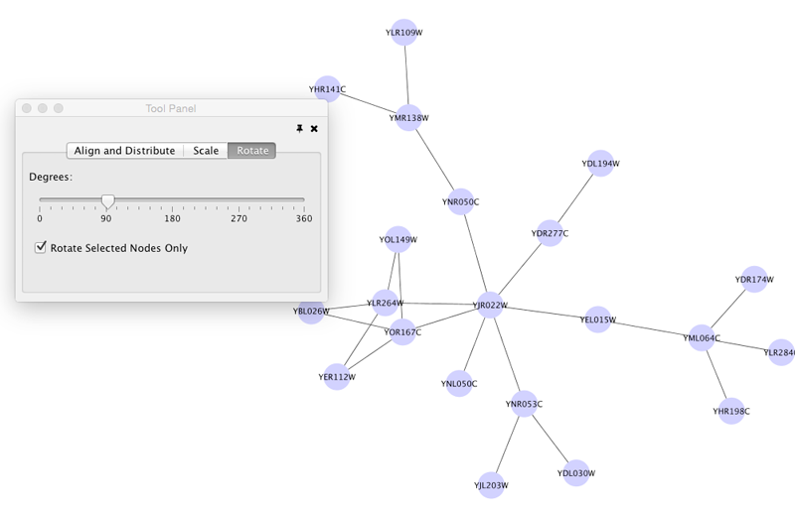Toggle Rotate Selected Nodes Only checkbox
This screenshot has width=795, height=513.
pos(42,247)
